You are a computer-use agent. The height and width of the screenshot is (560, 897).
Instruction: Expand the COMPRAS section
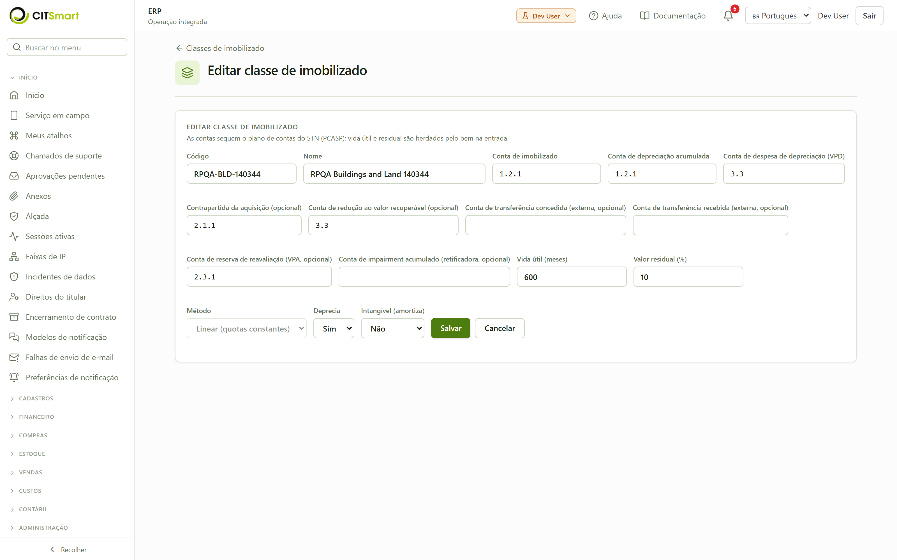(67, 436)
